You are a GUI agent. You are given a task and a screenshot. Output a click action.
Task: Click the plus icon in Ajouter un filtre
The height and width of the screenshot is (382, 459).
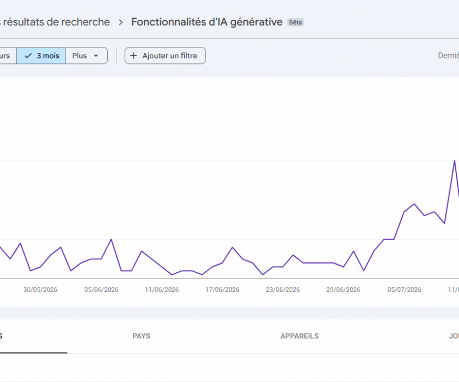(x=133, y=56)
